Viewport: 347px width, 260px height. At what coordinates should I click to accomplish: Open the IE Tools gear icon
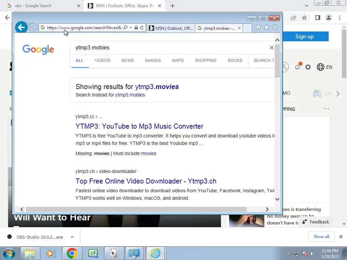coord(275,27)
